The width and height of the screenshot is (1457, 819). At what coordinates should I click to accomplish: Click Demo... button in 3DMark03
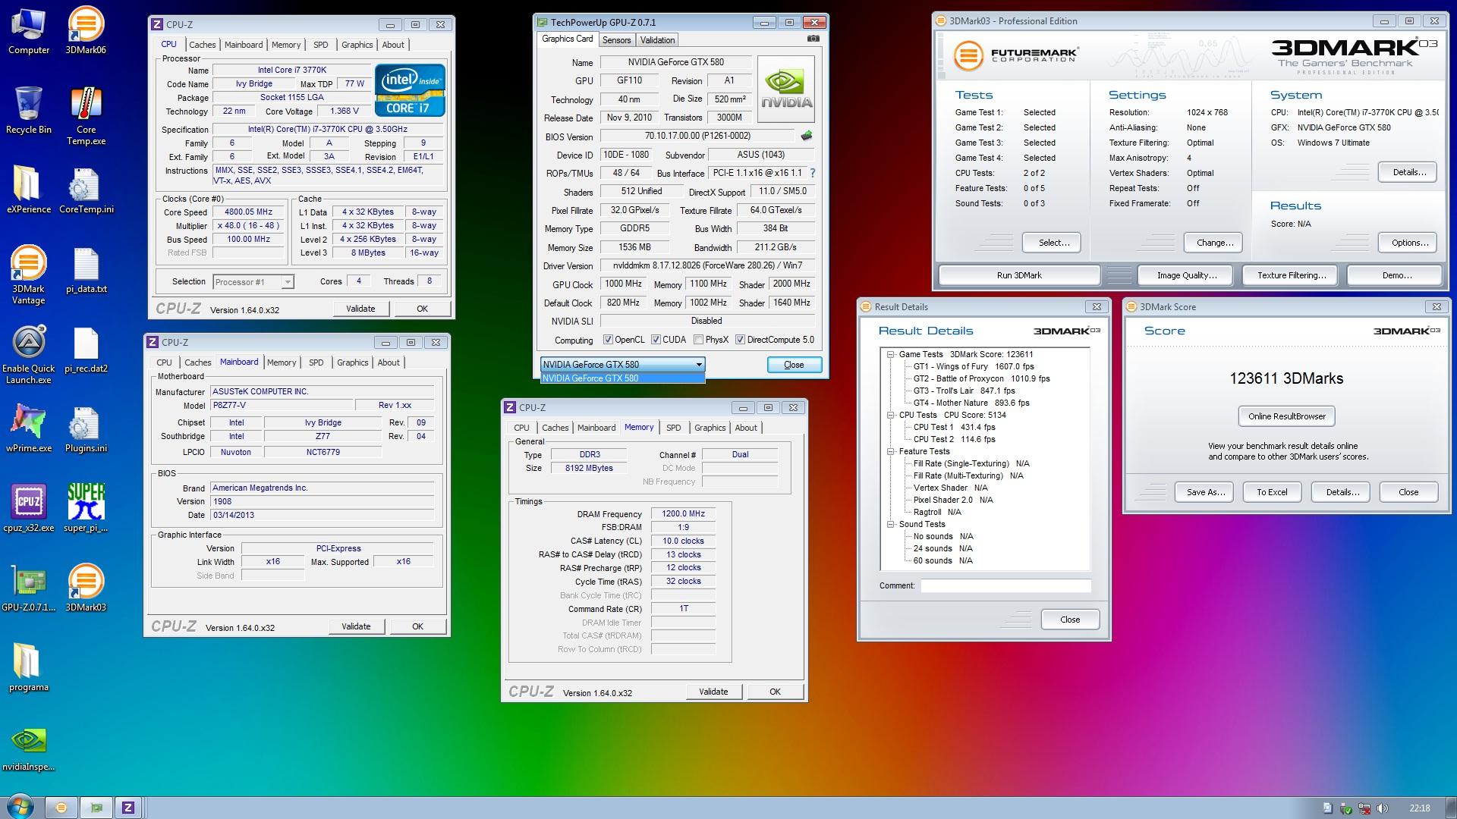tap(1396, 275)
